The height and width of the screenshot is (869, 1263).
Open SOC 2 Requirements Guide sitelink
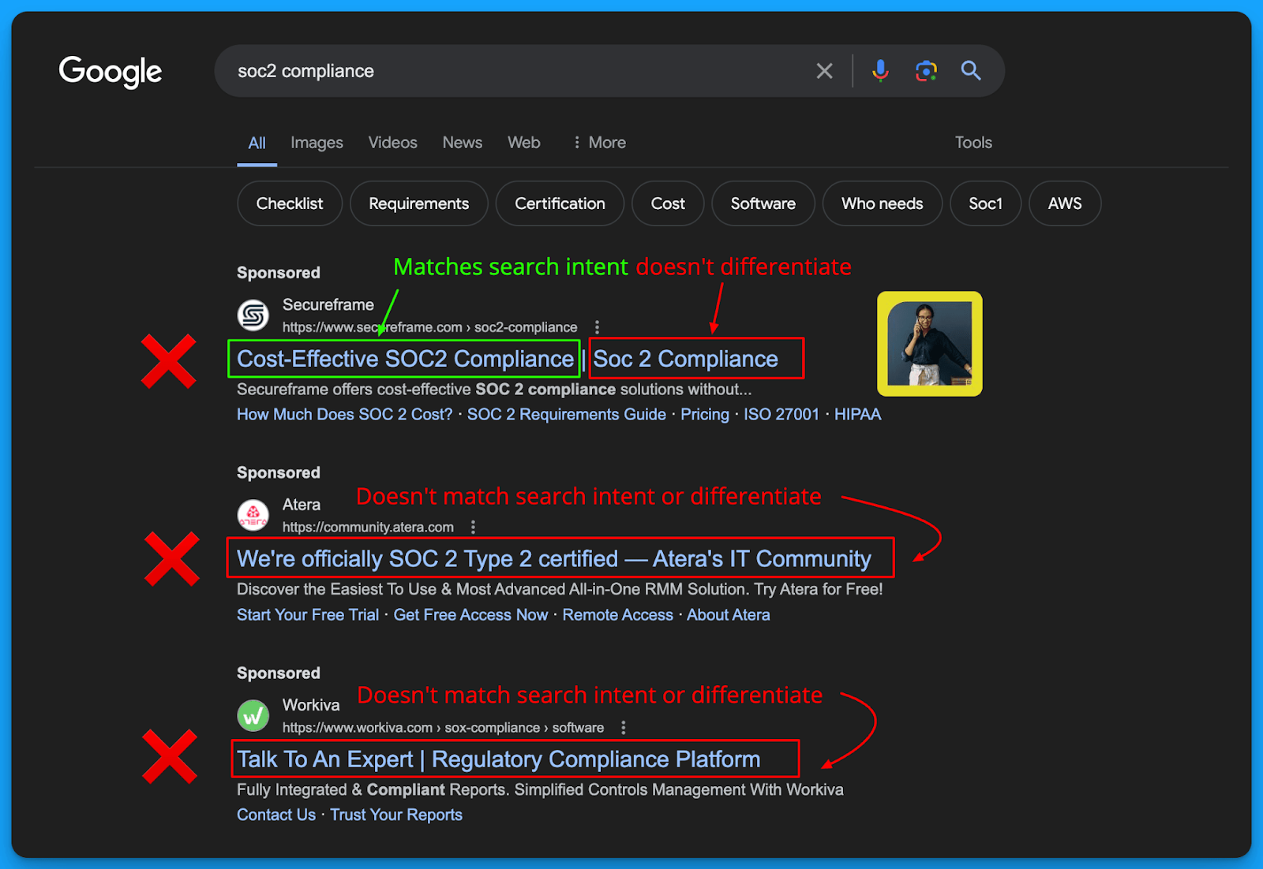tap(567, 415)
